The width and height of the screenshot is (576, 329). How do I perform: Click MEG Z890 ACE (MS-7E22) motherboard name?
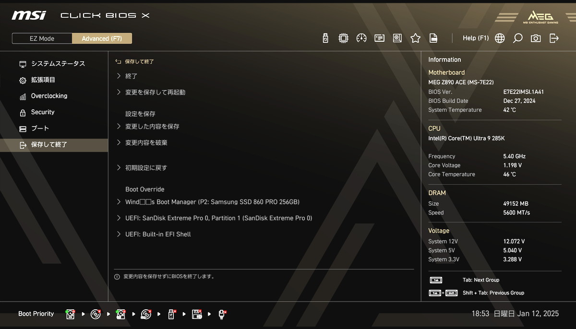pos(461,82)
